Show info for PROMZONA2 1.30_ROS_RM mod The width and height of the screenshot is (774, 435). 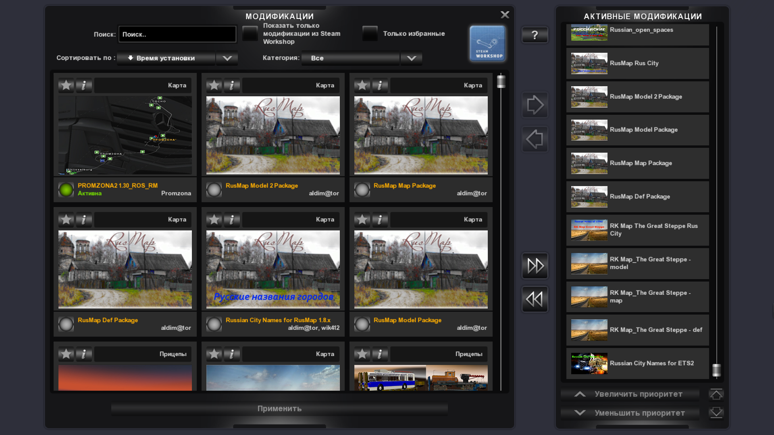click(84, 85)
